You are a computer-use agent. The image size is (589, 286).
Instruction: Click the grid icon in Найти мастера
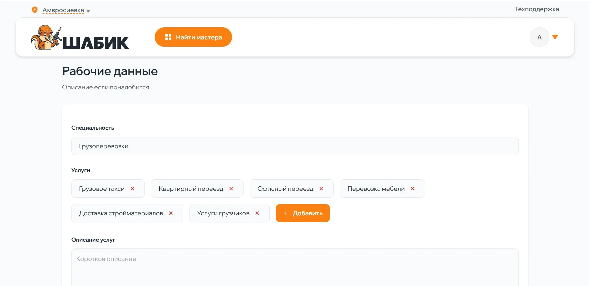(x=168, y=37)
